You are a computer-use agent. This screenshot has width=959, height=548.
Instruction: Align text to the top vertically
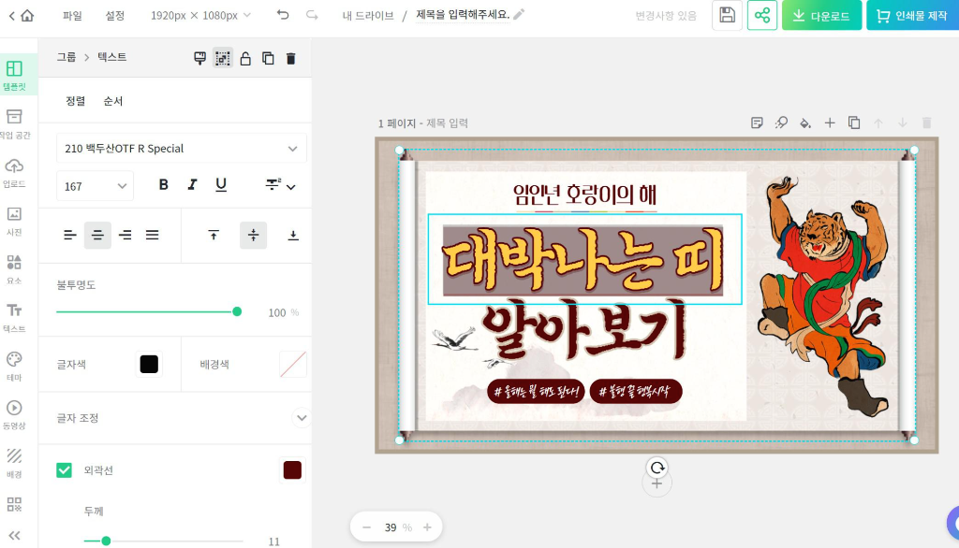click(214, 236)
